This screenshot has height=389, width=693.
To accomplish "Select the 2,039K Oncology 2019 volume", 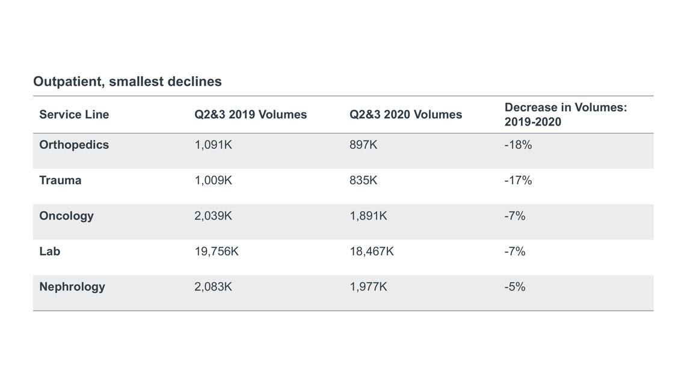I will pyautogui.click(x=213, y=216).
